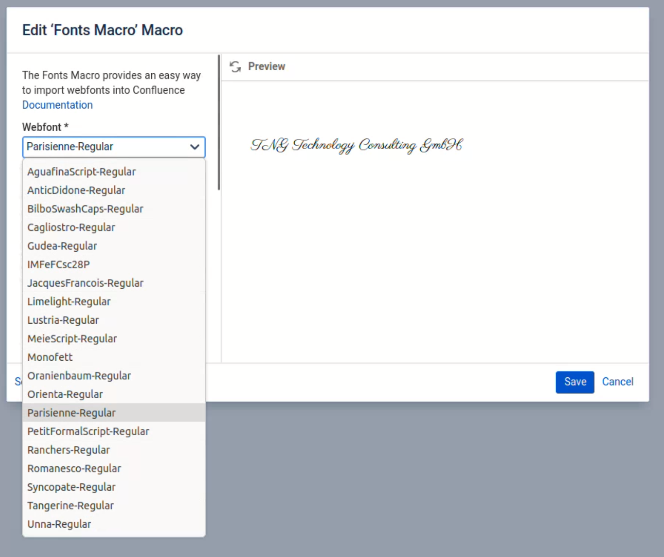Click the Webfont combo box chevron
The image size is (664, 557).
195,147
